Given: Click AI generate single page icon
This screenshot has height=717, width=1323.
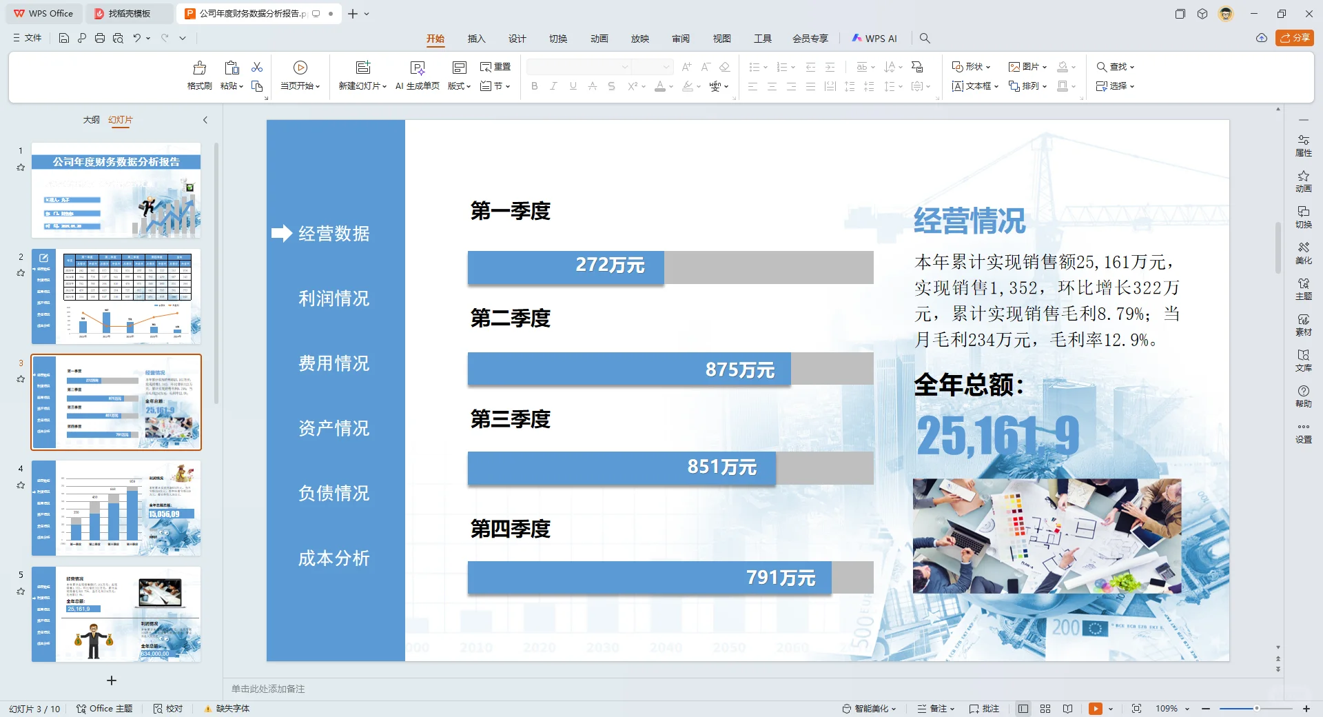Looking at the screenshot, I should click(417, 68).
